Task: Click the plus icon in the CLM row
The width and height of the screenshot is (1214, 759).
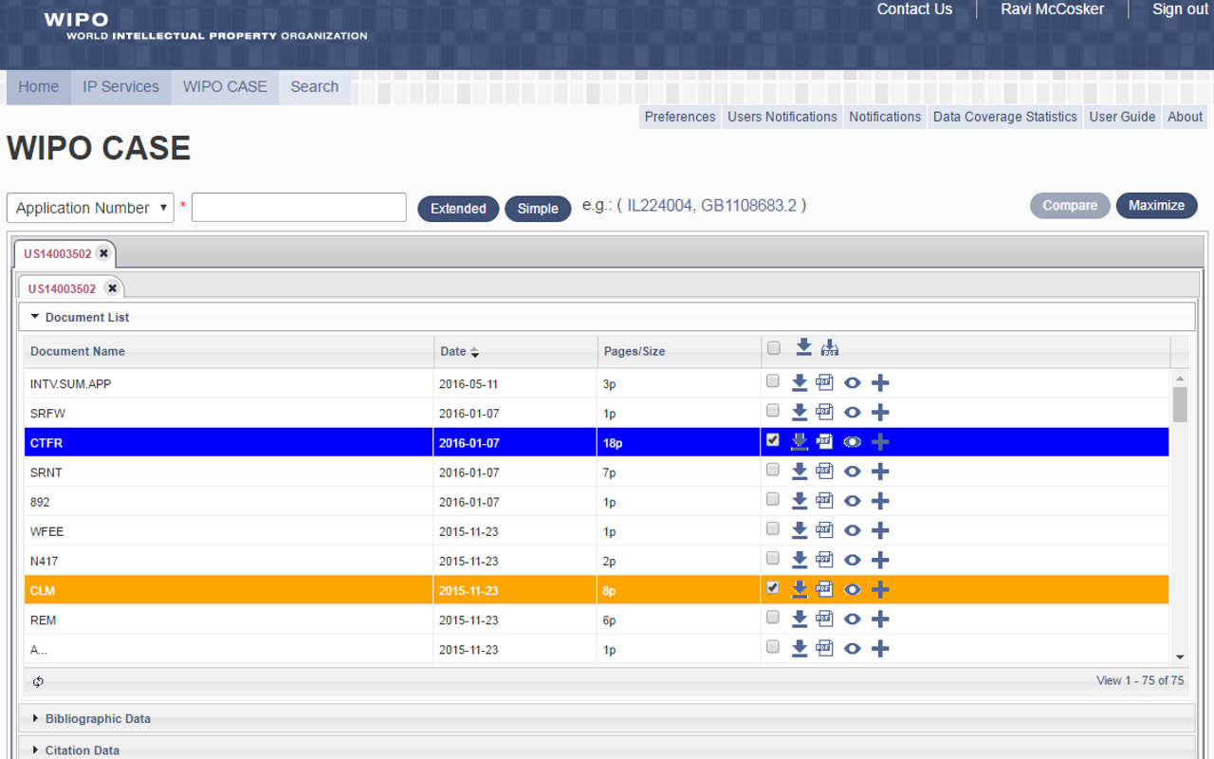Action: 880,590
